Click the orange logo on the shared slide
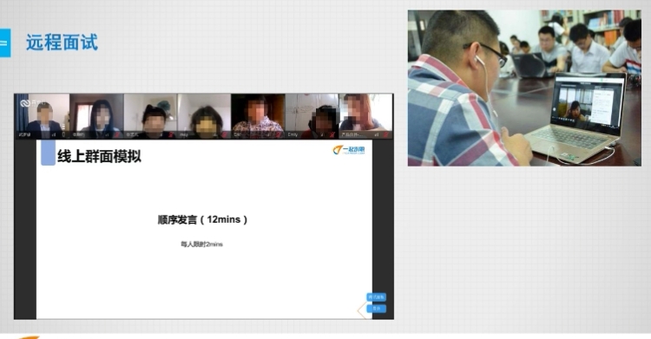651x339 pixels. coord(349,150)
